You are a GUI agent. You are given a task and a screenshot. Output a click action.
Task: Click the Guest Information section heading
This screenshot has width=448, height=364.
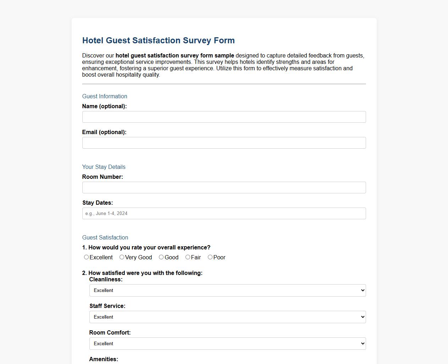(105, 96)
